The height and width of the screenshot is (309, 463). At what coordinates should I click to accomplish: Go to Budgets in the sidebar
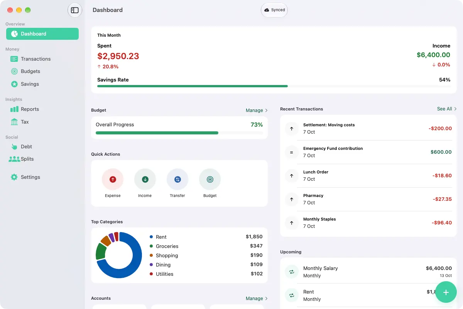(x=42, y=71)
